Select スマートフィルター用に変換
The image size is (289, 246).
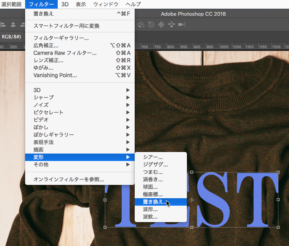tap(80, 26)
